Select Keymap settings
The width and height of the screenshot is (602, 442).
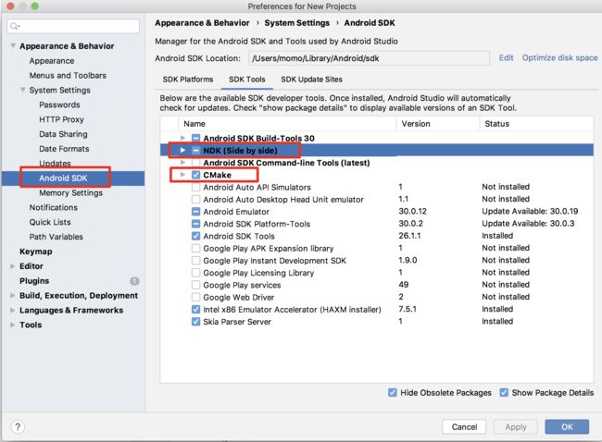36,252
